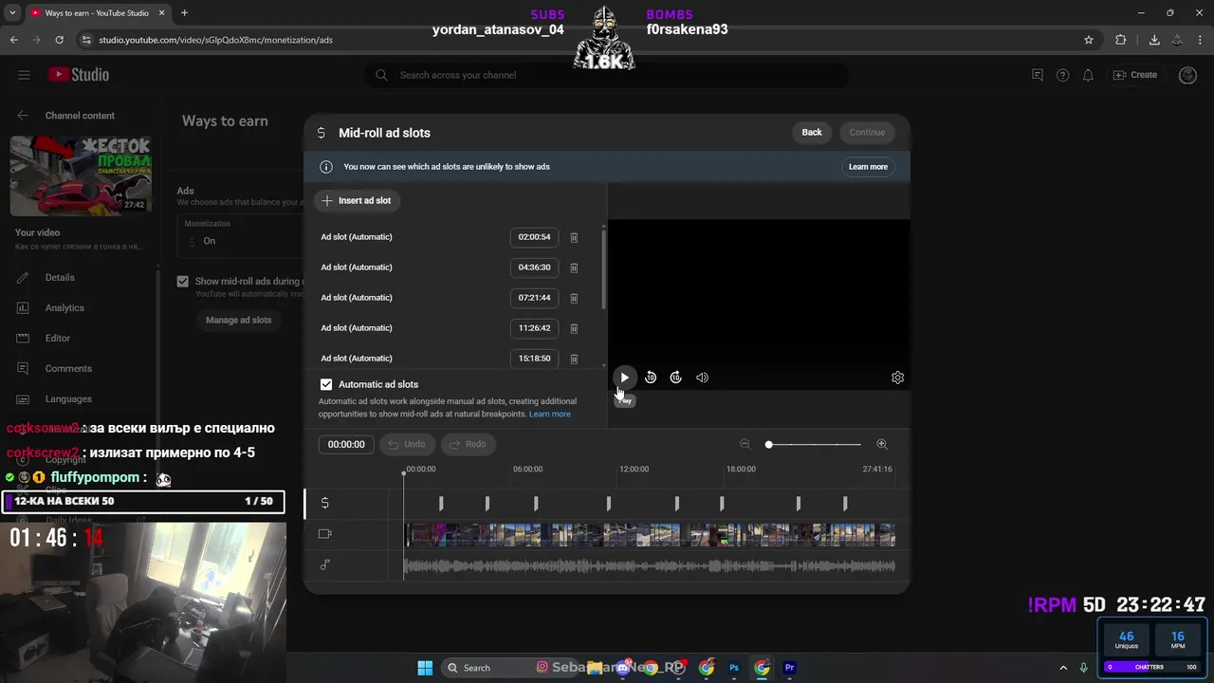Toggle Automatic ad slots checkbox
Screen dimensions: 1214x683
click(x=326, y=384)
